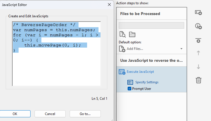Move the step up with the arrow
The image size is (211, 121).
[198, 53]
